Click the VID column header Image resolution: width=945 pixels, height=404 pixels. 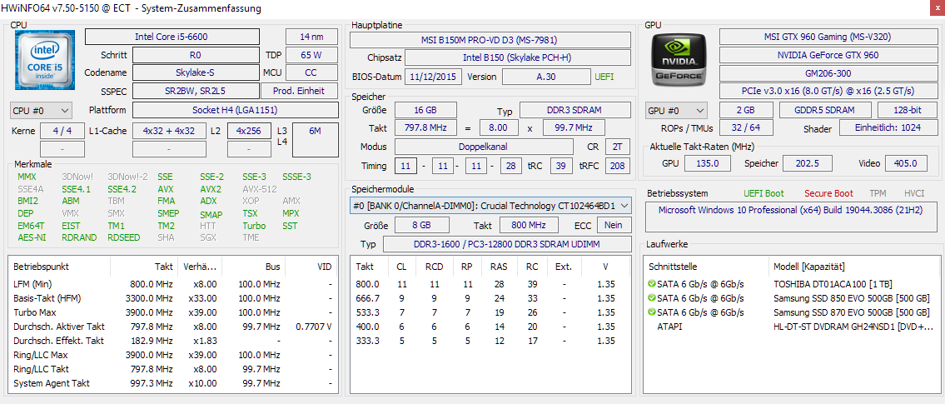point(311,266)
